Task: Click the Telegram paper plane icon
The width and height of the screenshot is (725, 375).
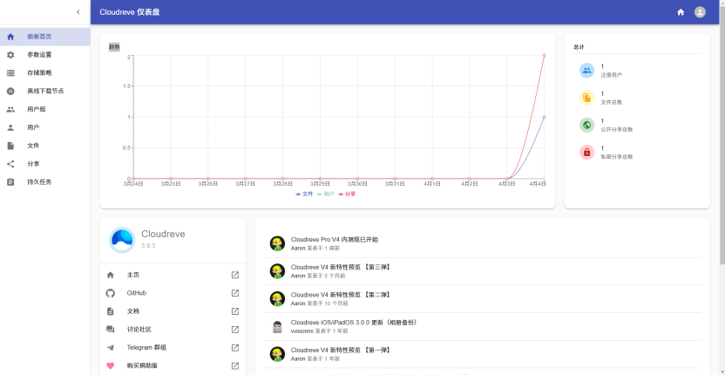Action: point(110,348)
